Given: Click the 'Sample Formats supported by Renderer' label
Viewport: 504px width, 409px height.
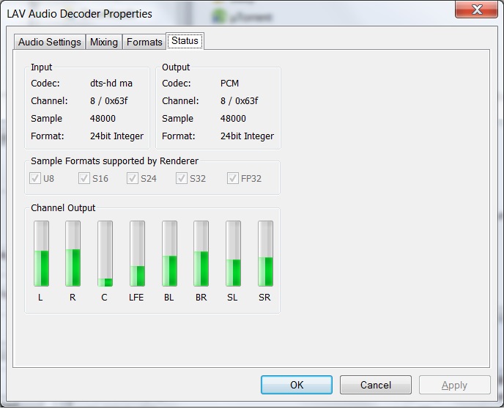Looking at the screenshot, I should (114, 161).
